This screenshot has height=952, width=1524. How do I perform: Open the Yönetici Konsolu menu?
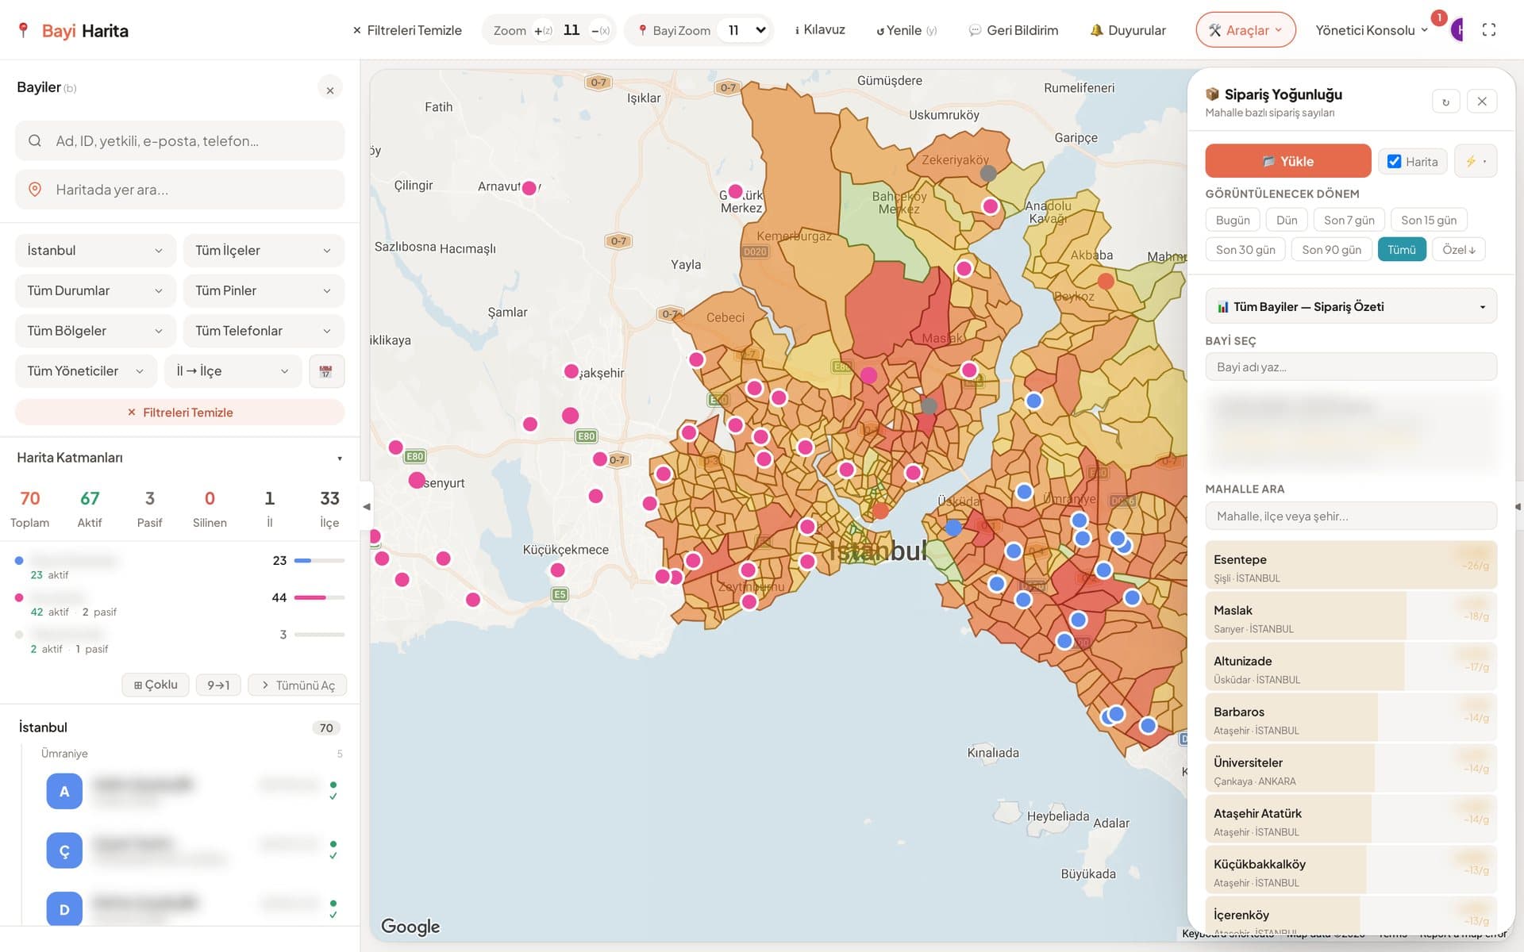[1372, 30]
